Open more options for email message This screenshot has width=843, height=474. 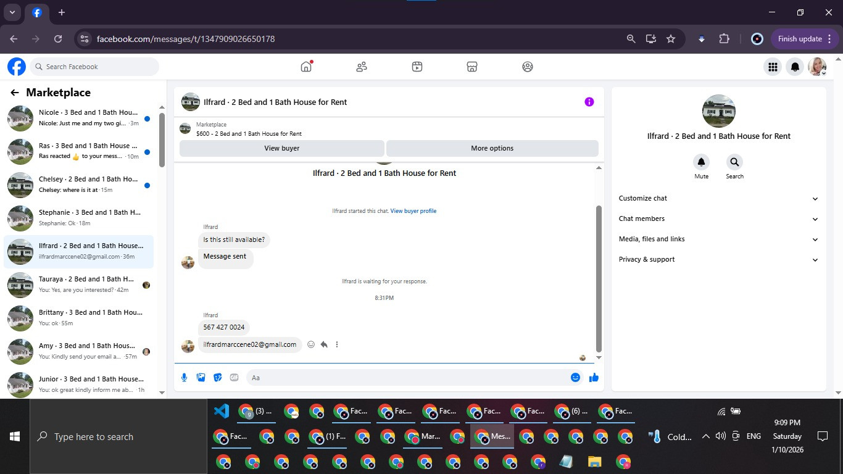click(337, 344)
